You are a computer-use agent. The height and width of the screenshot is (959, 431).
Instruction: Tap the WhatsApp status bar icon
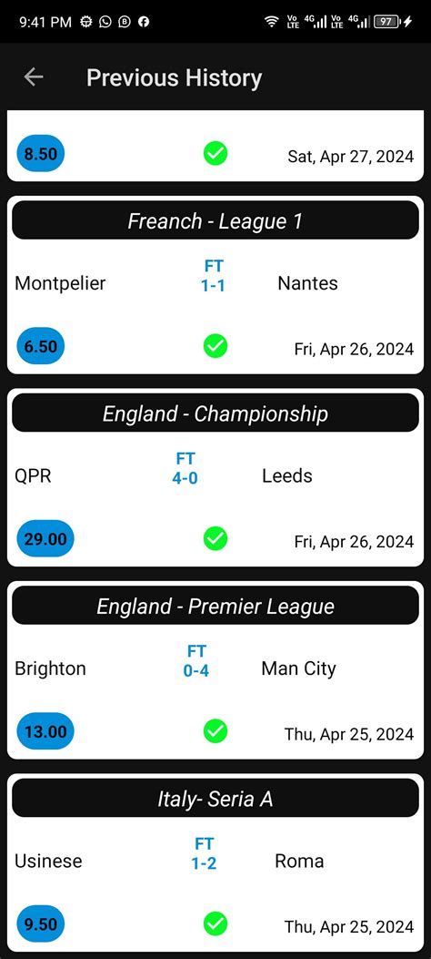[x=105, y=22]
